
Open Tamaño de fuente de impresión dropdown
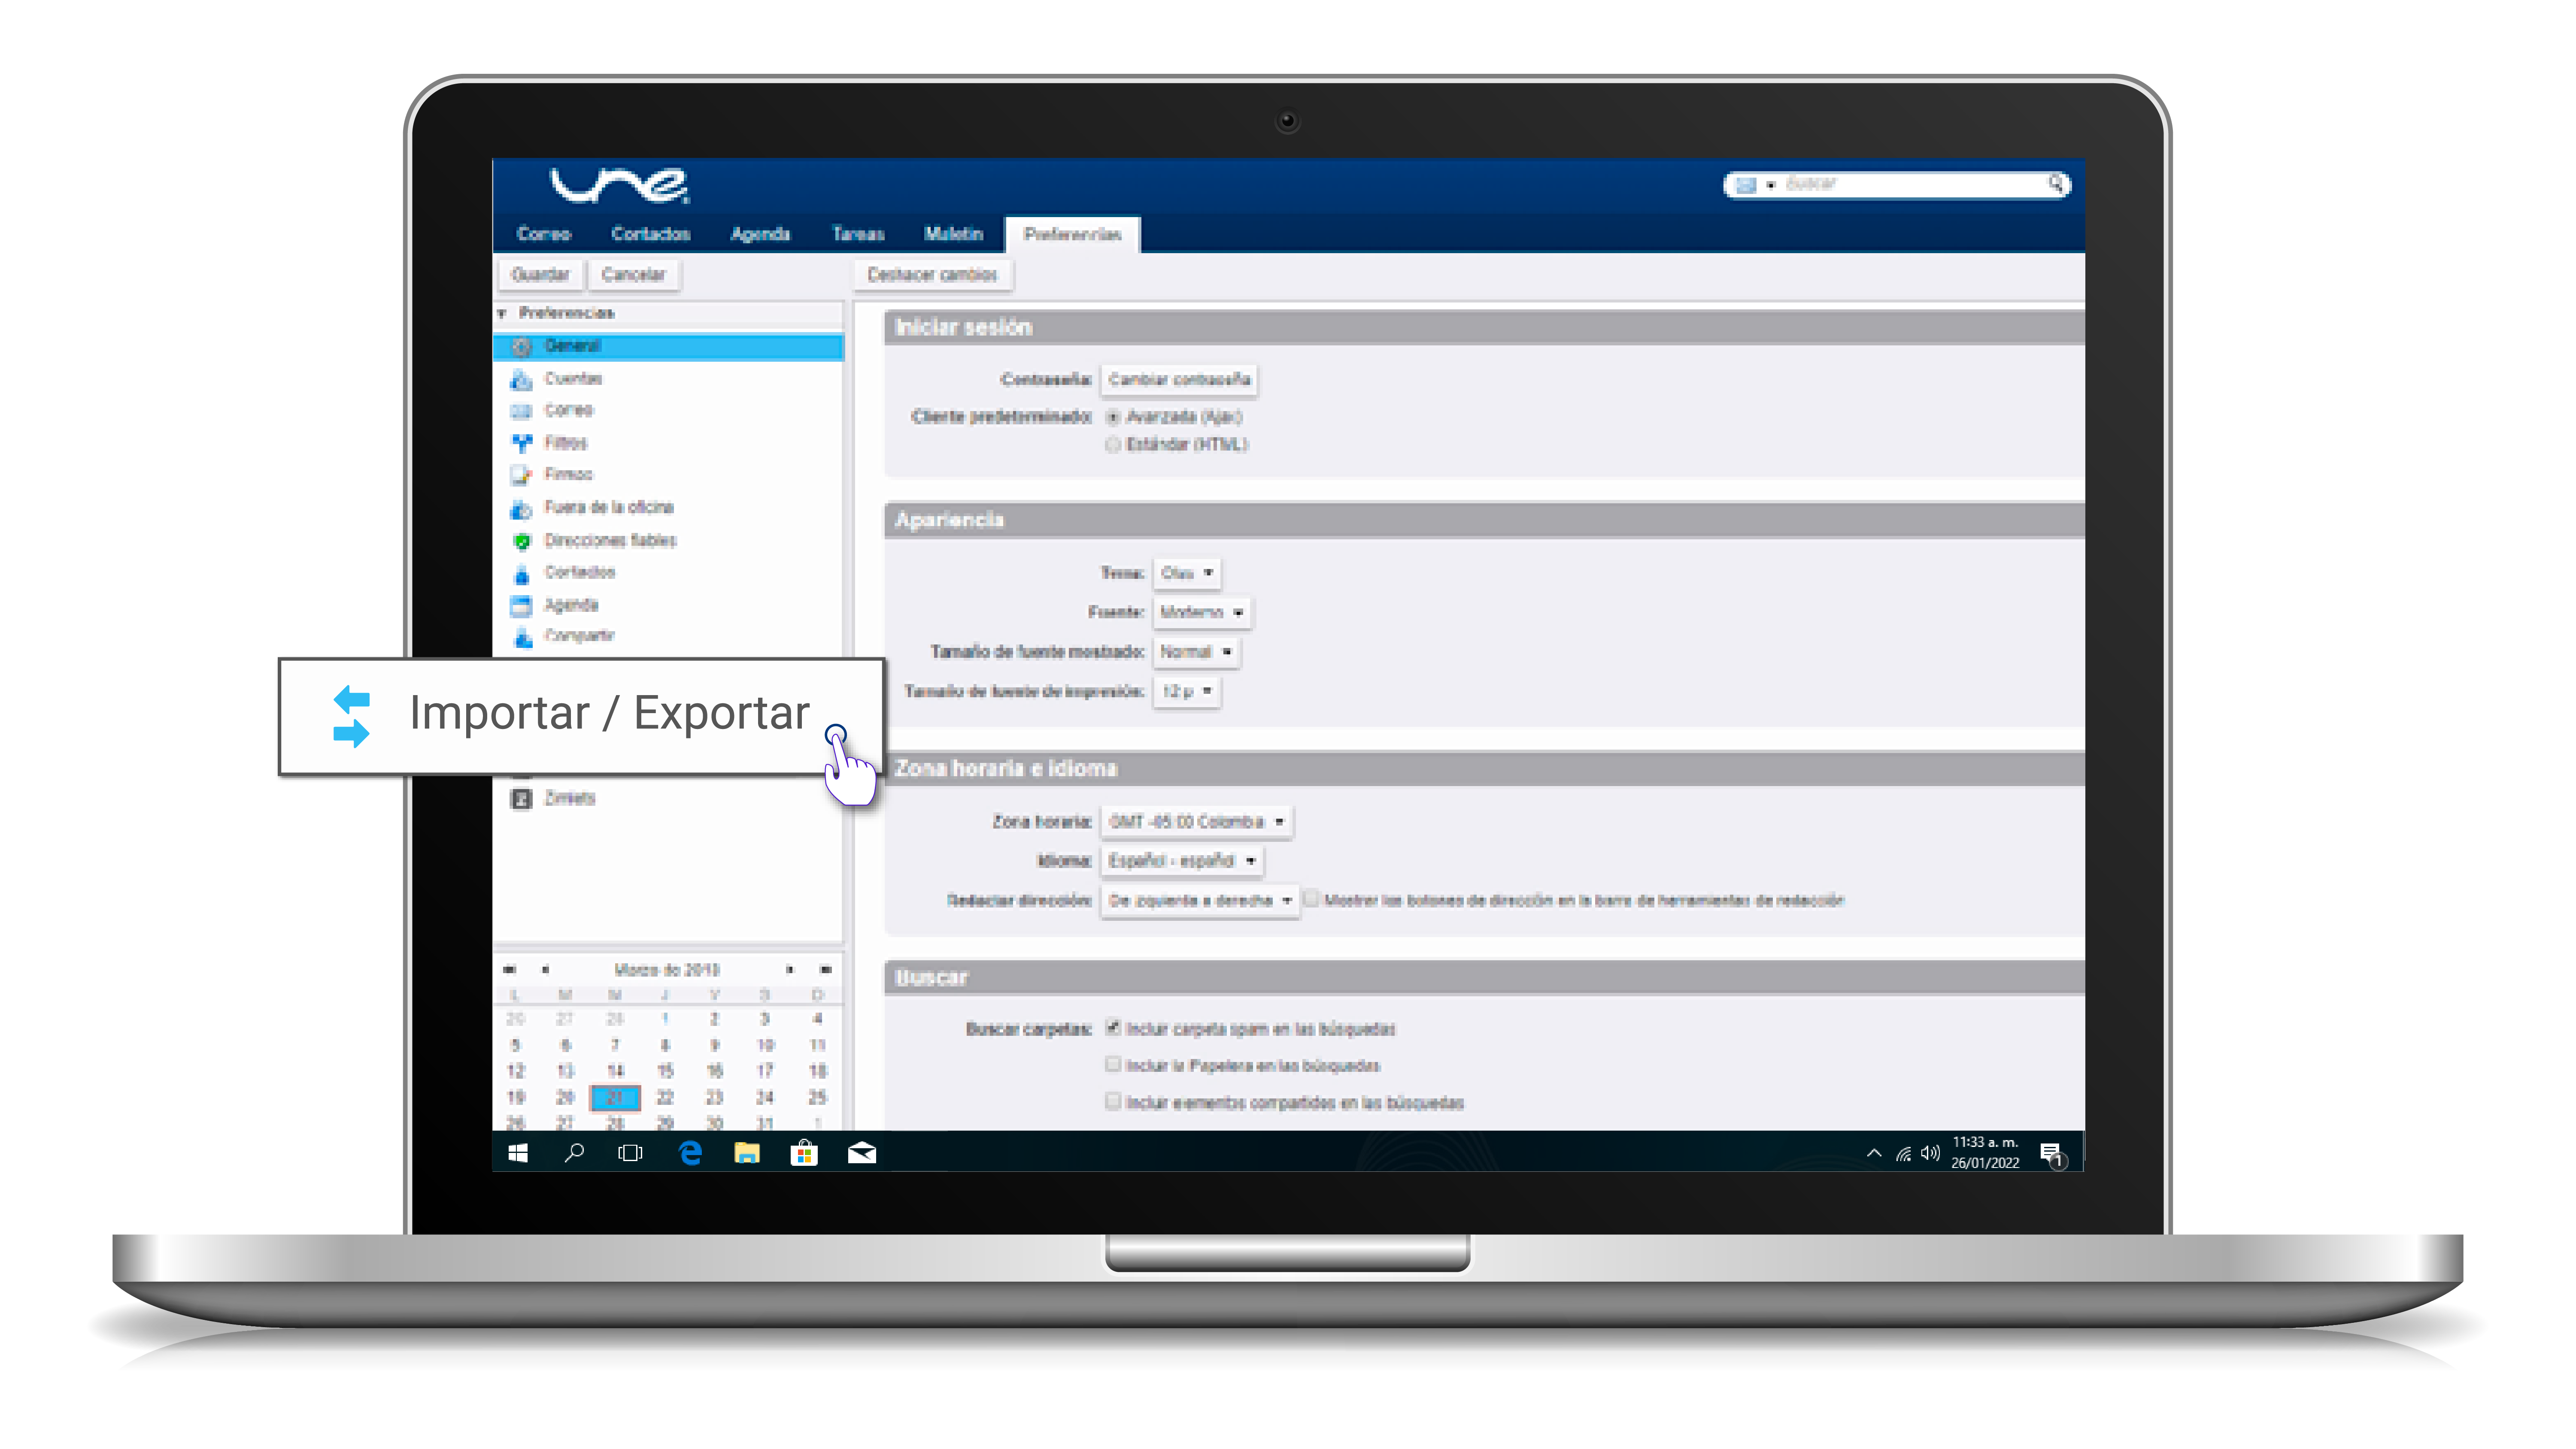(1187, 692)
